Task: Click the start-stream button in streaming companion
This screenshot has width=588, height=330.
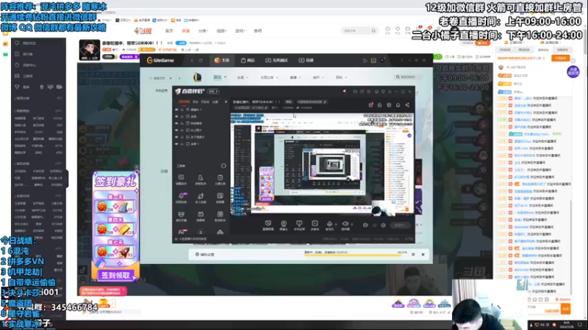Action: click(x=400, y=225)
